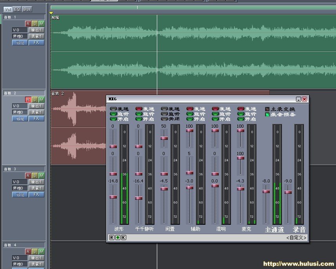Click the green dot icon in MX6 footer
The image size is (336, 269).
118,237
